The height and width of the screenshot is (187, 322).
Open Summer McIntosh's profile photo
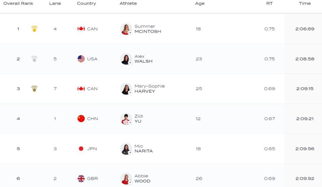126,29
